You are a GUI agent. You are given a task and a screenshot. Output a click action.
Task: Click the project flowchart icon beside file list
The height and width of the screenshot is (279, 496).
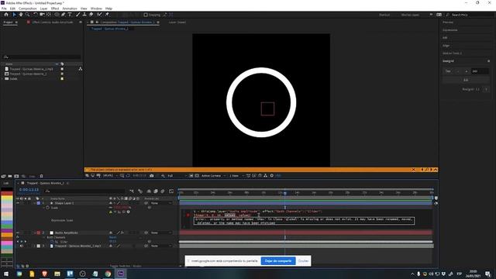point(81,69)
